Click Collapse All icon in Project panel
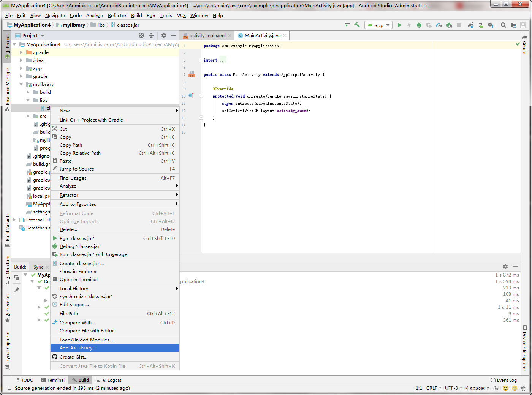 (151, 35)
